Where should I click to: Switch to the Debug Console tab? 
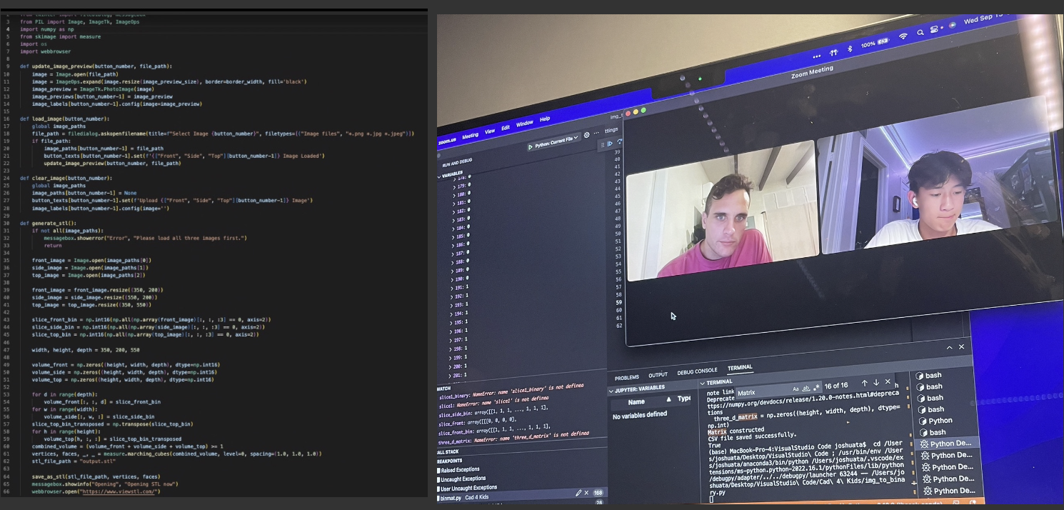click(696, 371)
